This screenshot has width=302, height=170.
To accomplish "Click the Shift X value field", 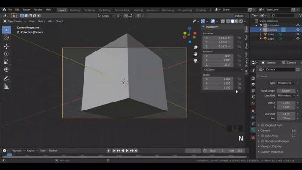I will point(286,103).
